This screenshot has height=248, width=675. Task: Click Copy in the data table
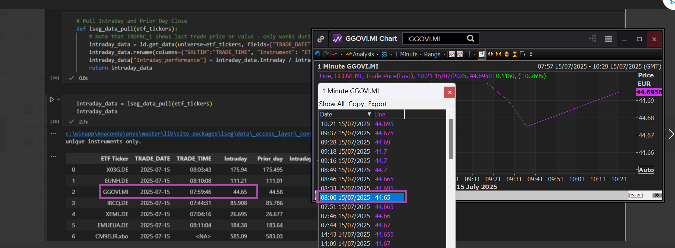click(x=356, y=104)
